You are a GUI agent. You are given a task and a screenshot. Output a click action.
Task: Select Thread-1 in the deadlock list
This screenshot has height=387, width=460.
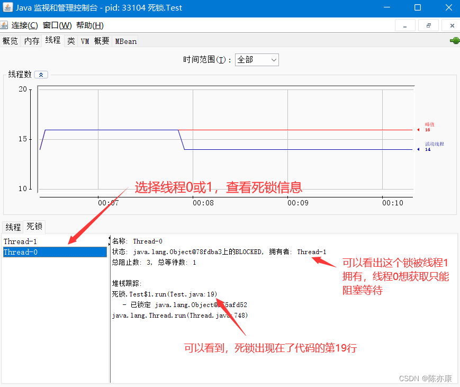pyautogui.click(x=55, y=241)
